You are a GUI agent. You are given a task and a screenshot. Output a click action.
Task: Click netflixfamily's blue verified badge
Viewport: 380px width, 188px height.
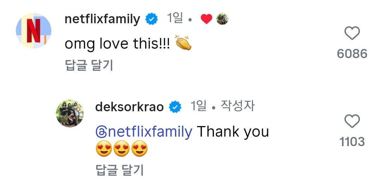(x=152, y=19)
